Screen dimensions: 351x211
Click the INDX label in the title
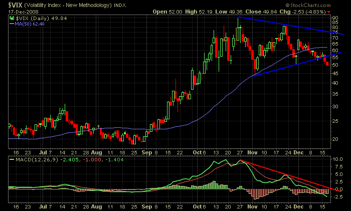tap(120, 6)
